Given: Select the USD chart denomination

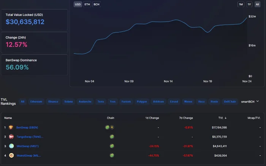Looking at the screenshot, I should (78, 5).
